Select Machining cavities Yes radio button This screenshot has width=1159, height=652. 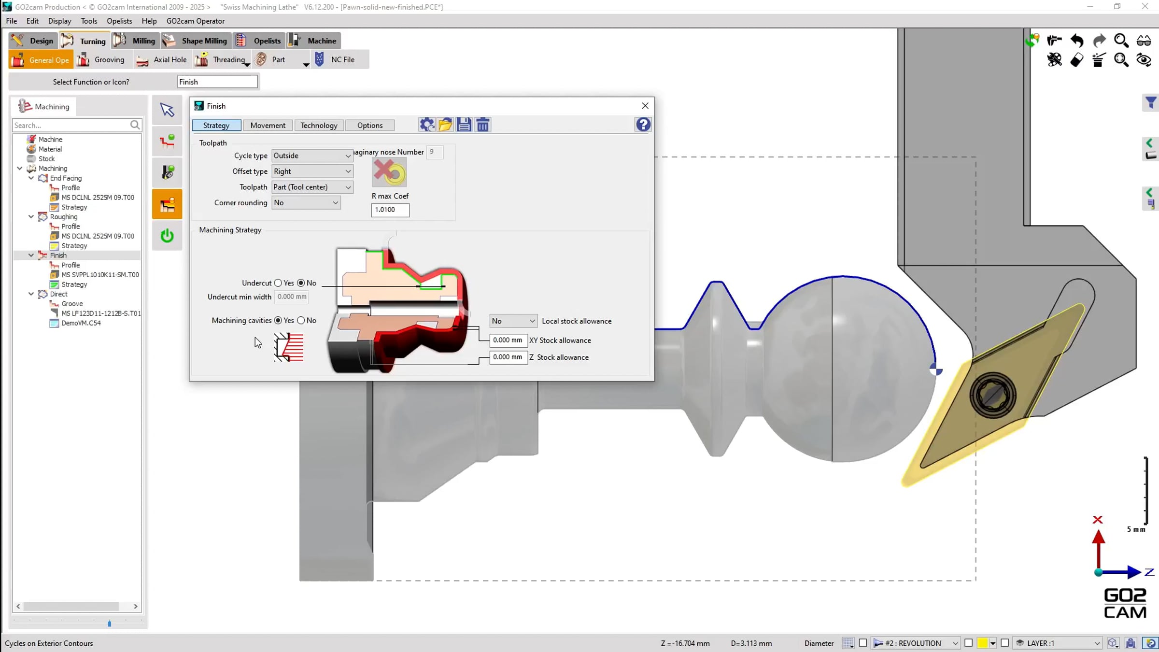tap(278, 320)
